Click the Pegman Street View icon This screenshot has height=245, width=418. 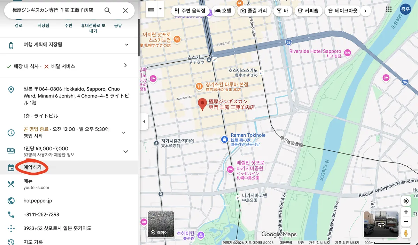coord(406,233)
